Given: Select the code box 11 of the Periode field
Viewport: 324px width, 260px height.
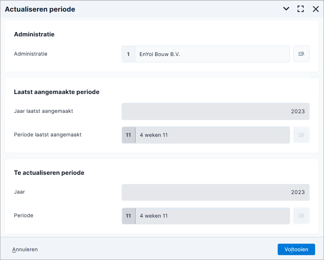Looking at the screenshot, I should tap(128, 216).
